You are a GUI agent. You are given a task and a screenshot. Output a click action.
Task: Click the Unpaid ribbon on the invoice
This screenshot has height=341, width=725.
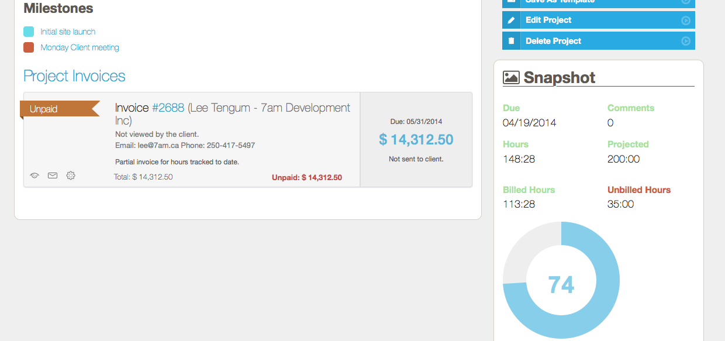pyautogui.click(x=60, y=109)
